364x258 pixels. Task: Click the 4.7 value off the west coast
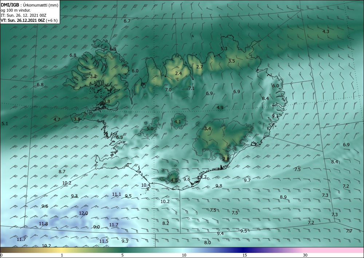click(x=57, y=120)
